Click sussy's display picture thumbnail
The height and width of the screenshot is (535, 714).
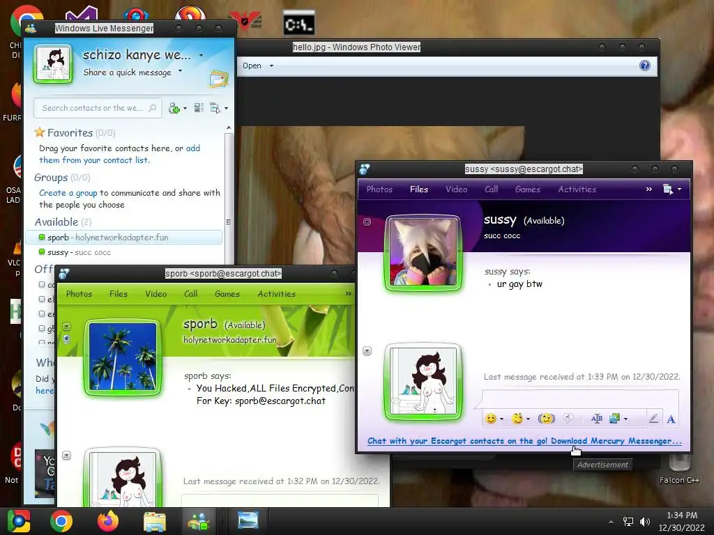[423, 253]
